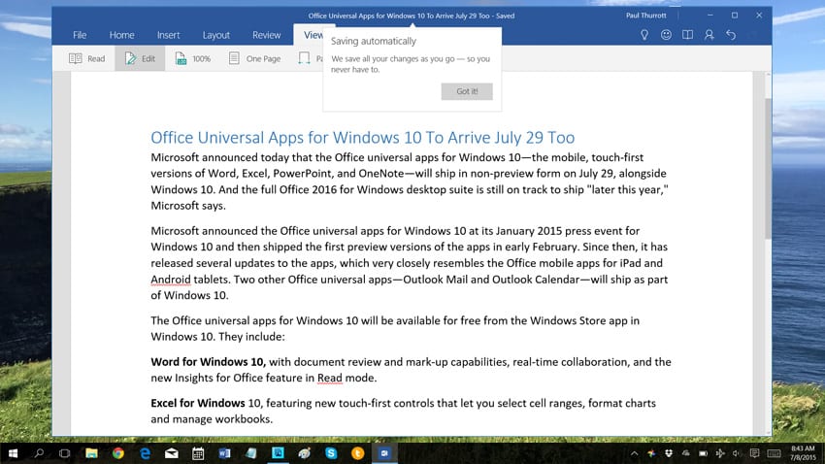
Task: Switch to the Insert tab
Action: click(168, 35)
